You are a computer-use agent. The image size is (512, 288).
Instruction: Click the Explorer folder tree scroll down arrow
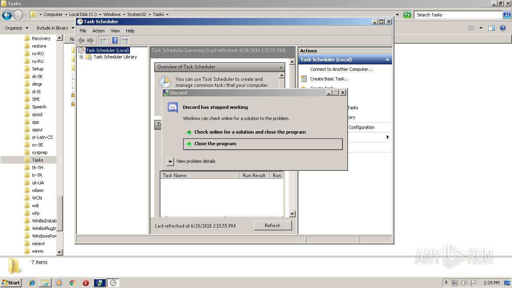tap(60, 252)
